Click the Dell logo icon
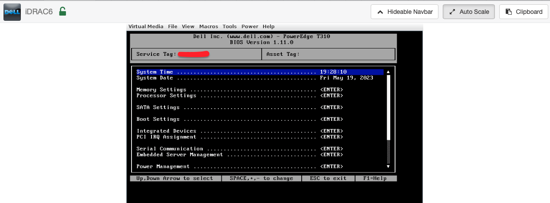Viewport: 550px width, 203px height. click(12, 12)
